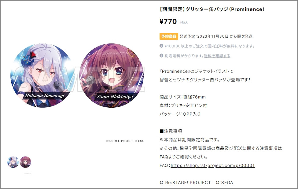The height and width of the screenshot is (189, 298).
Task: Click the product title グリッター缶バッジ(Prominence)
Action: [212, 9]
